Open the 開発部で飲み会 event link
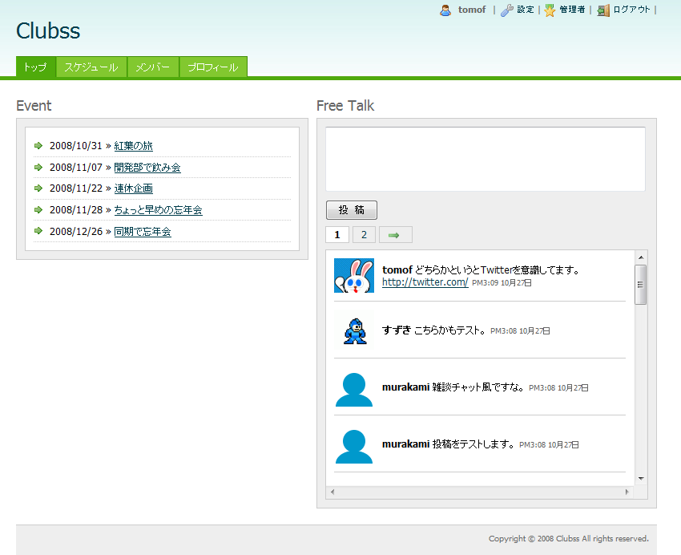This screenshot has width=681, height=555. point(147,168)
